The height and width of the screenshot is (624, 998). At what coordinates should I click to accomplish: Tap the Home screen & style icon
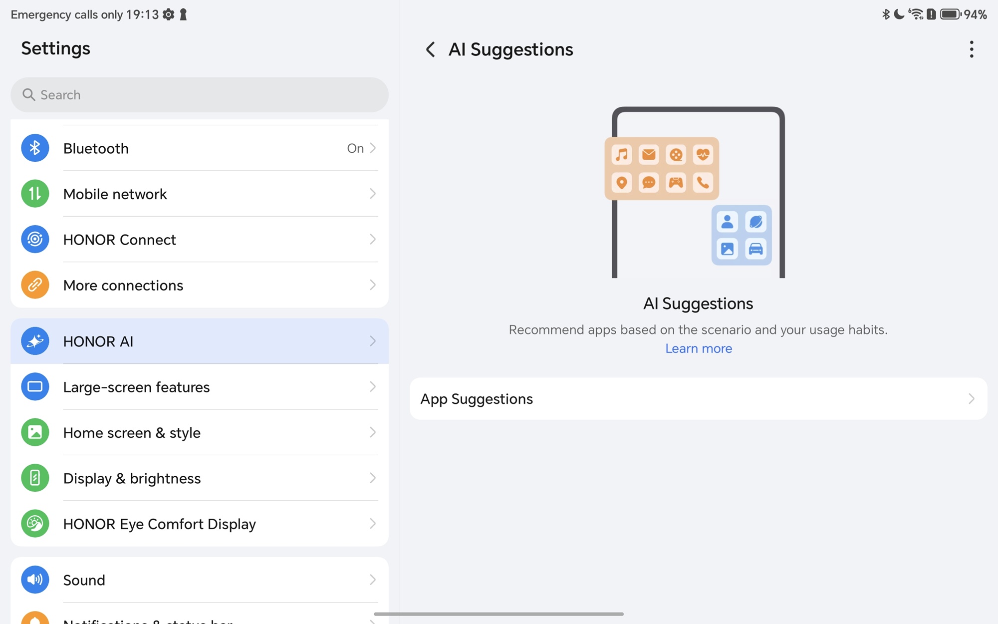[35, 432]
